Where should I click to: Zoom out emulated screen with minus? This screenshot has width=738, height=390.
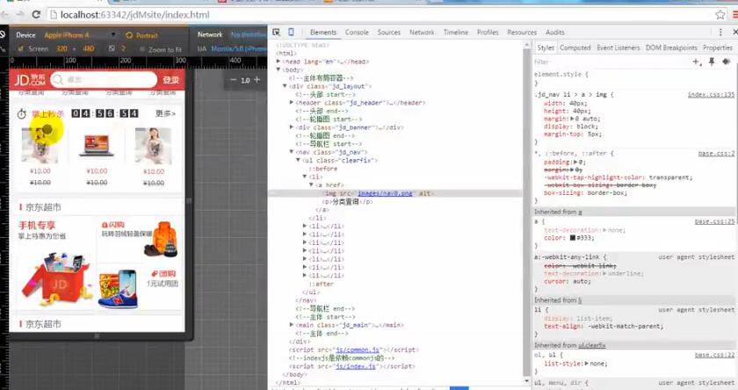(x=233, y=80)
